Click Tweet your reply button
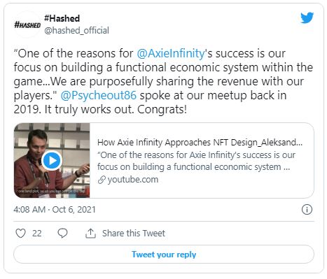The height and width of the screenshot is (279, 327). coord(164,255)
